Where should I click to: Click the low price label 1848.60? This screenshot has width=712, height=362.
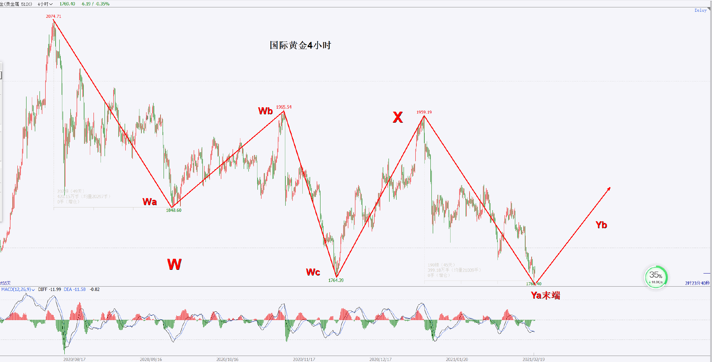pyautogui.click(x=174, y=210)
